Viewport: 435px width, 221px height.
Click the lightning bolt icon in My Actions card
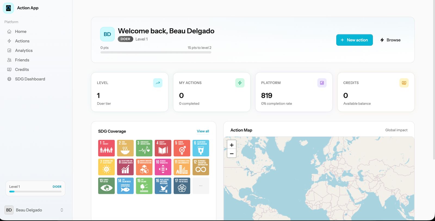click(240, 83)
